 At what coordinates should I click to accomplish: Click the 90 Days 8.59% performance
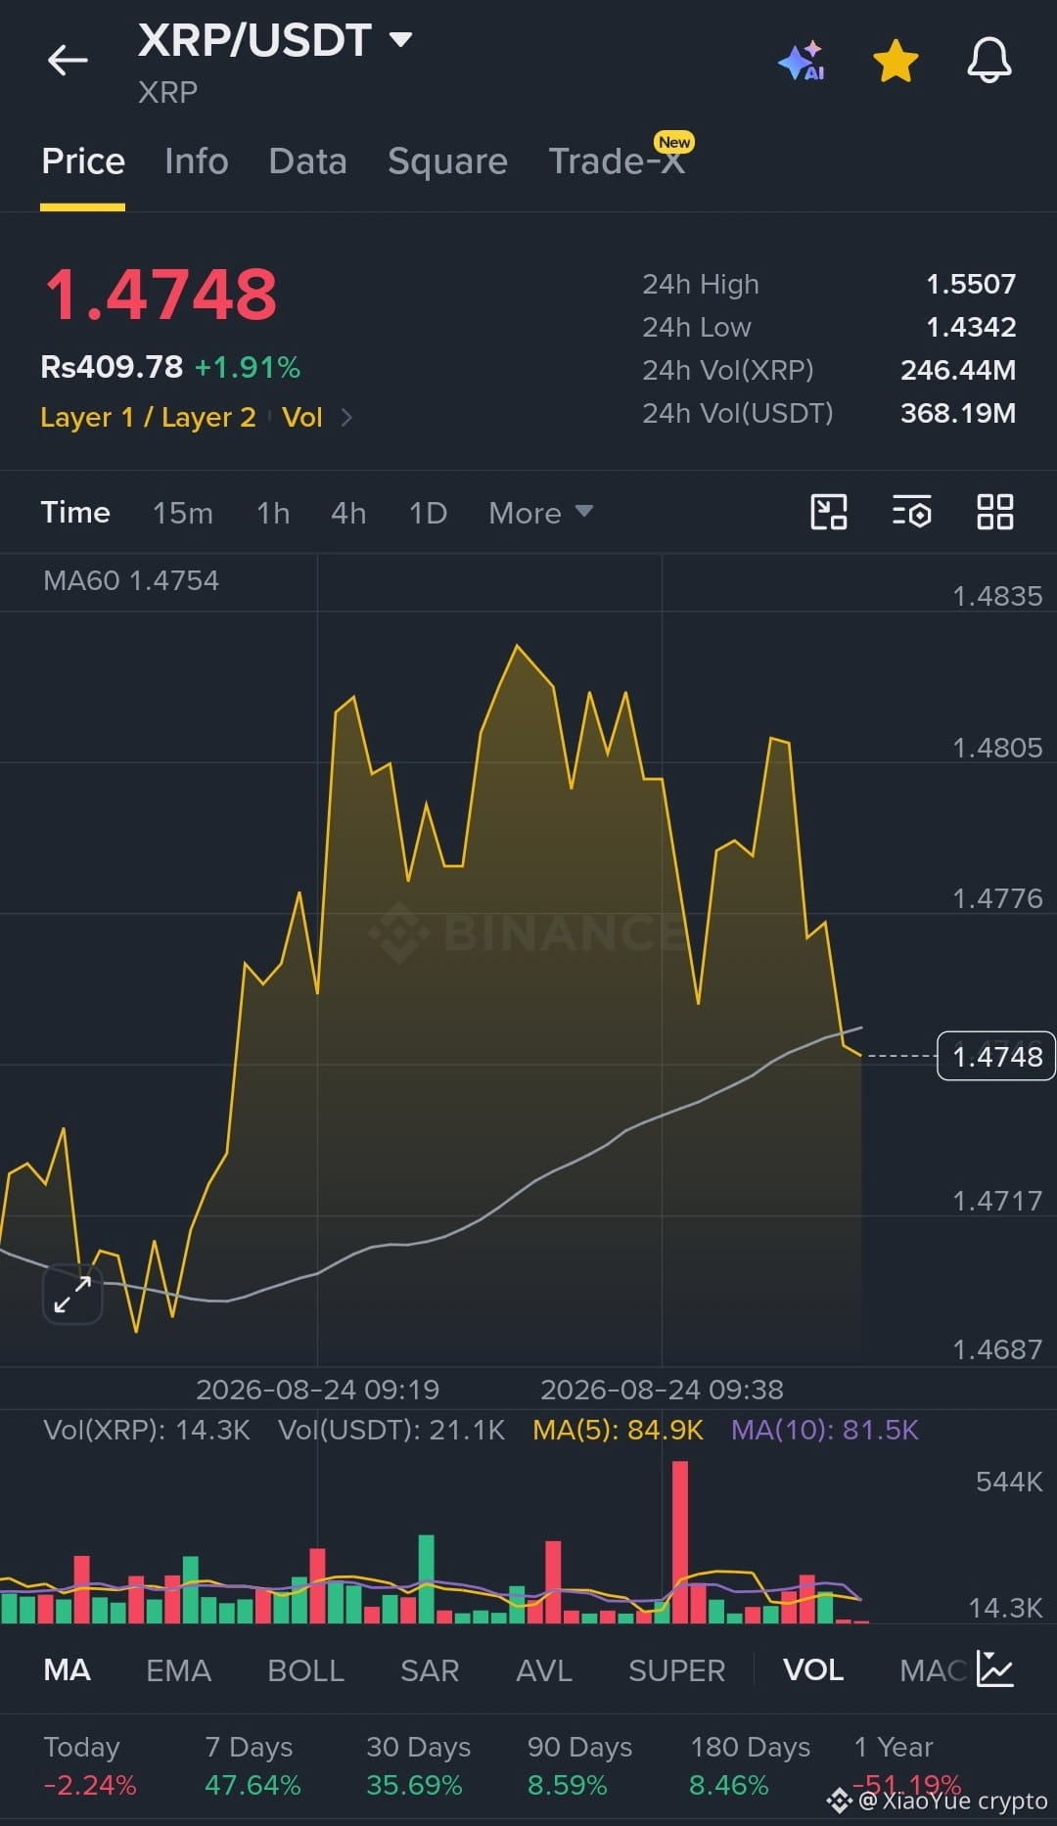(579, 1765)
